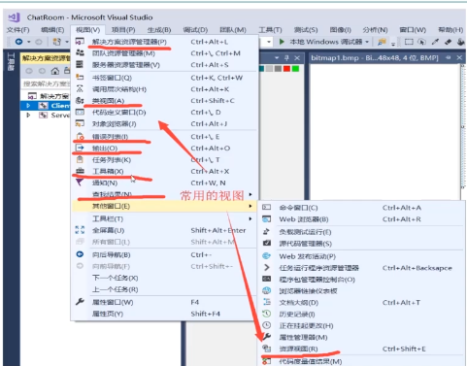Screen dimensions: 467x366
Task: Click the Navigate Backward icon (向后导航) in menu
Action: click(80, 254)
